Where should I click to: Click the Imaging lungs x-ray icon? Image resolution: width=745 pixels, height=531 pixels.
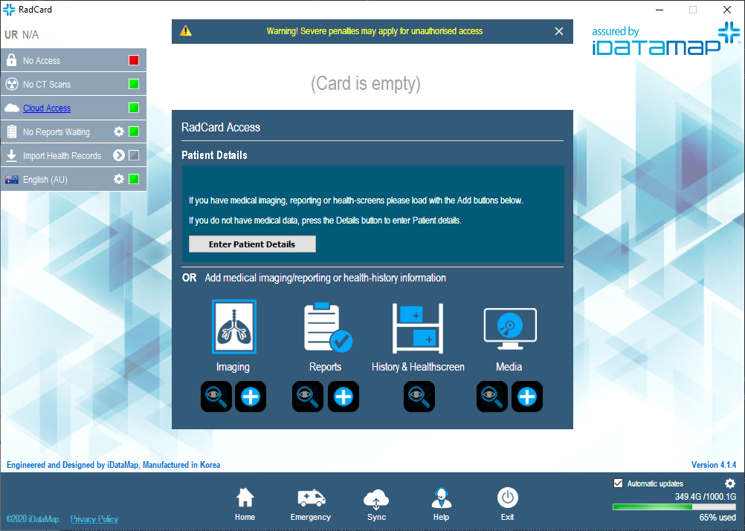[233, 327]
